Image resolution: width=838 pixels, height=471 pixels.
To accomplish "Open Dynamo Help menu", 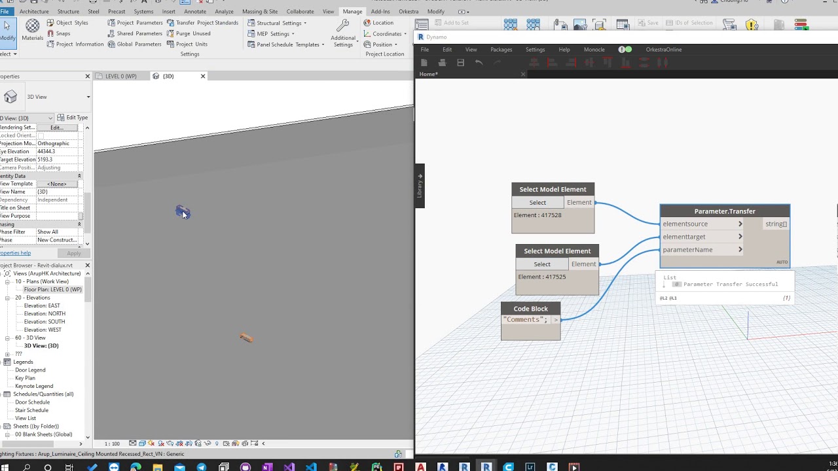I will [564, 50].
